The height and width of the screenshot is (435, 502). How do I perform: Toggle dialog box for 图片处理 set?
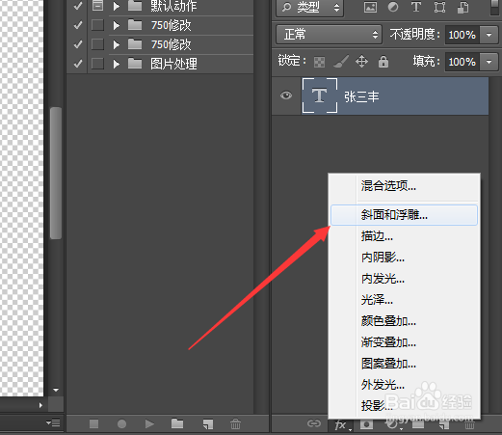(97, 64)
